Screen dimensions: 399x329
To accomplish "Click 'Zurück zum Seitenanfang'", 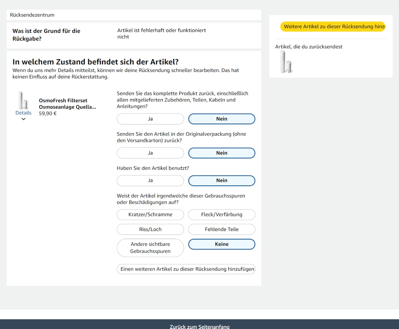I will 199,326.
